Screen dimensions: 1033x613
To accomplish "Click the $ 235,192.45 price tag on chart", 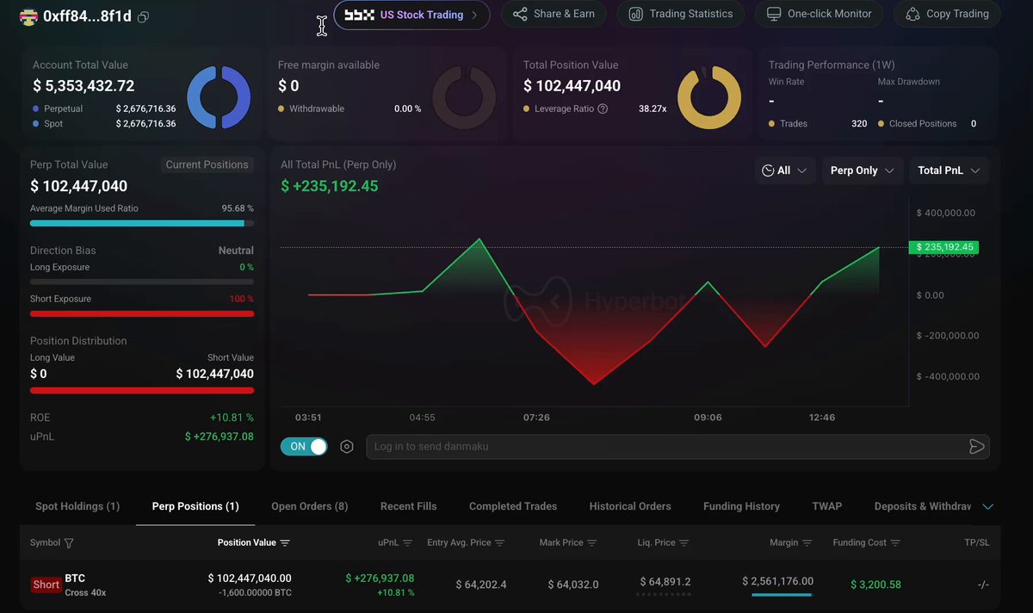I will [943, 247].
